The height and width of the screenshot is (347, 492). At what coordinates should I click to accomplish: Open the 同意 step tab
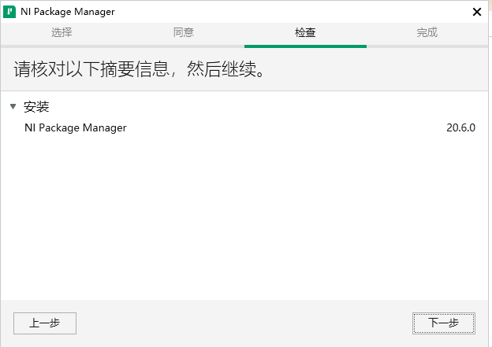(184, 33)
